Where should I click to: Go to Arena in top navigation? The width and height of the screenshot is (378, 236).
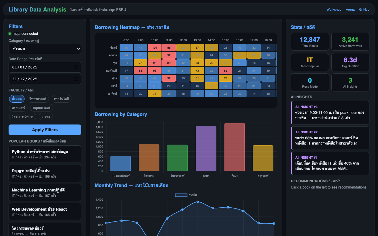pos(350,9)
